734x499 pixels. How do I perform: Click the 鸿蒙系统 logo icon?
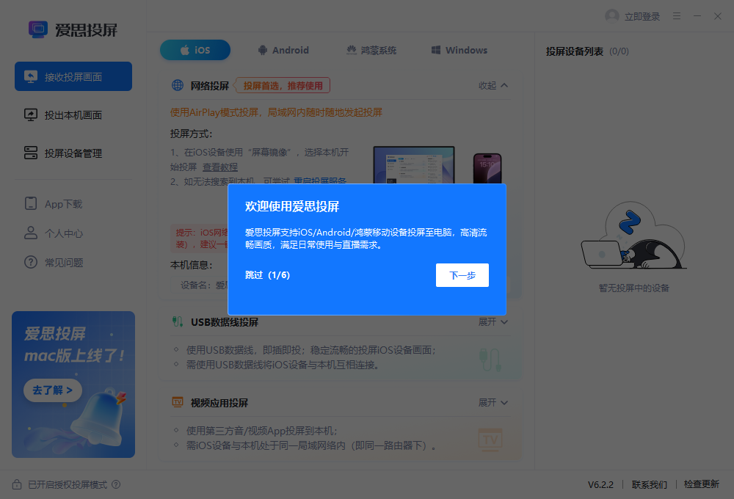351,50
